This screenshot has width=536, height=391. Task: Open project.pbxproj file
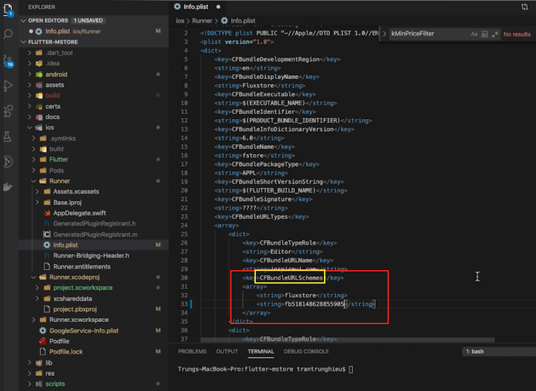[x=75, y=309]
